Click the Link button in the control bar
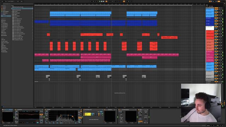226x127 pixels. [x=2, y=1]
